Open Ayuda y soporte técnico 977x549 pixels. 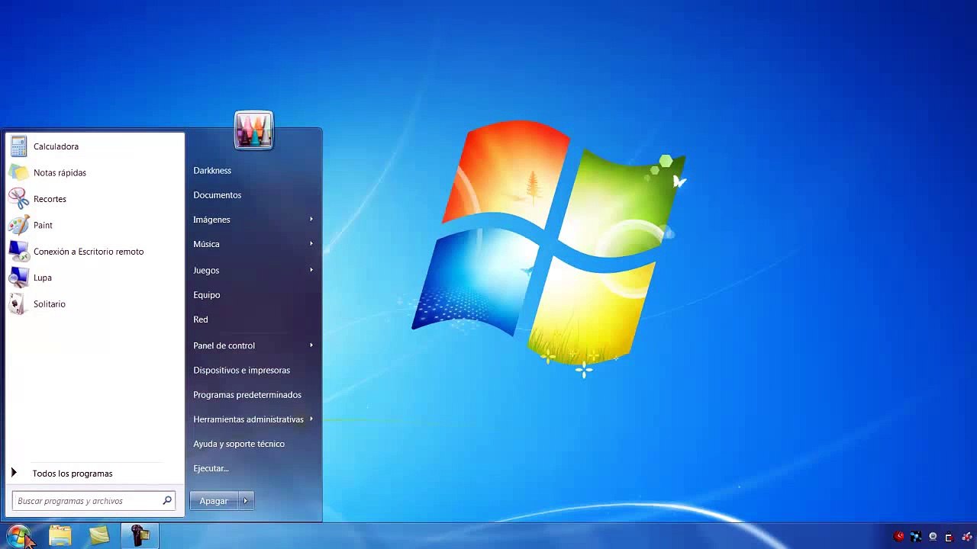239,444
